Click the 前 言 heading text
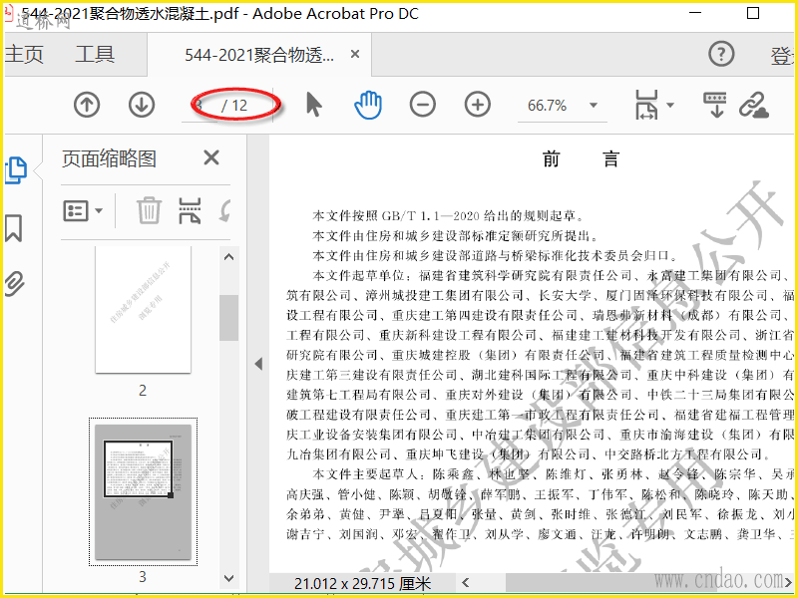798x598 pixels. pos(581,159)
